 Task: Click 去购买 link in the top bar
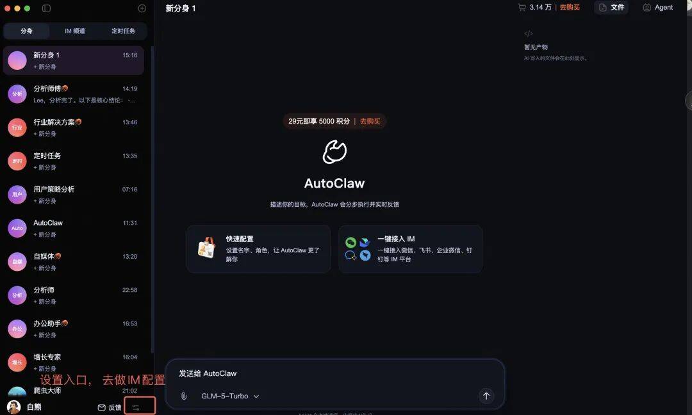tap(570, 8)
